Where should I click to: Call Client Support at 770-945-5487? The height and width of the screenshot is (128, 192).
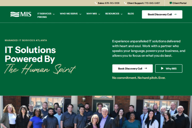click(x=152, y=3)
